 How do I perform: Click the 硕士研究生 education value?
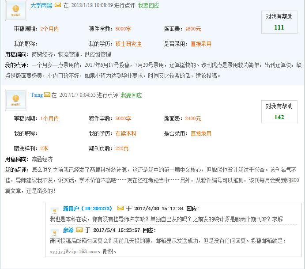coord(128,44)
